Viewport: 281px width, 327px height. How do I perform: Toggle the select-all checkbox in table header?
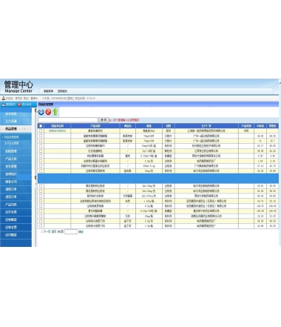coord(41,126)
